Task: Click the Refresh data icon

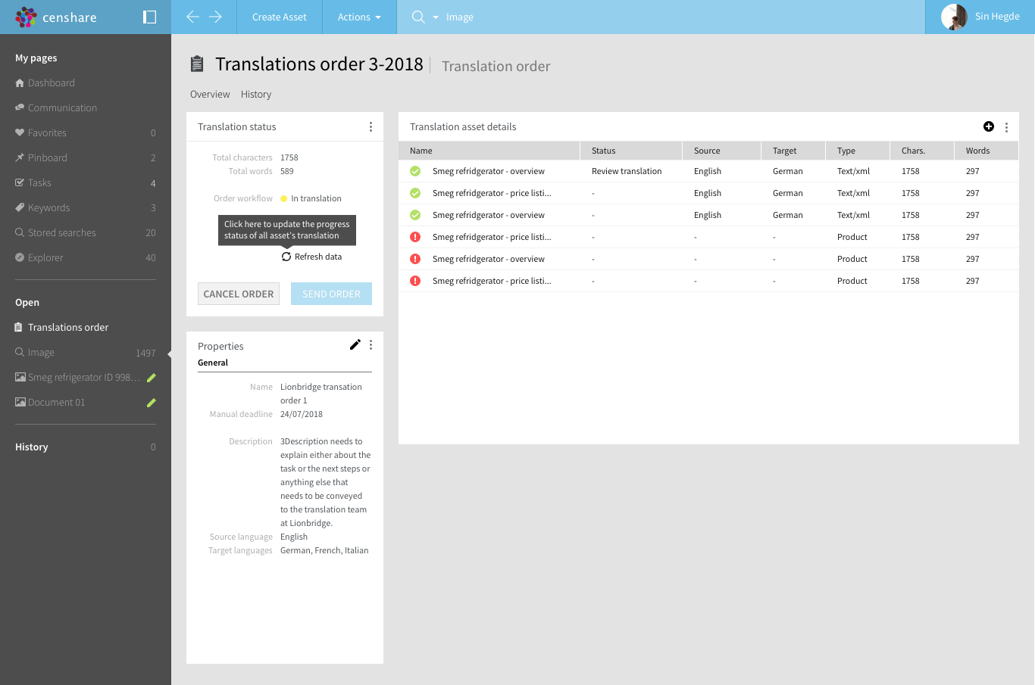Action: (x=286, y=257)
